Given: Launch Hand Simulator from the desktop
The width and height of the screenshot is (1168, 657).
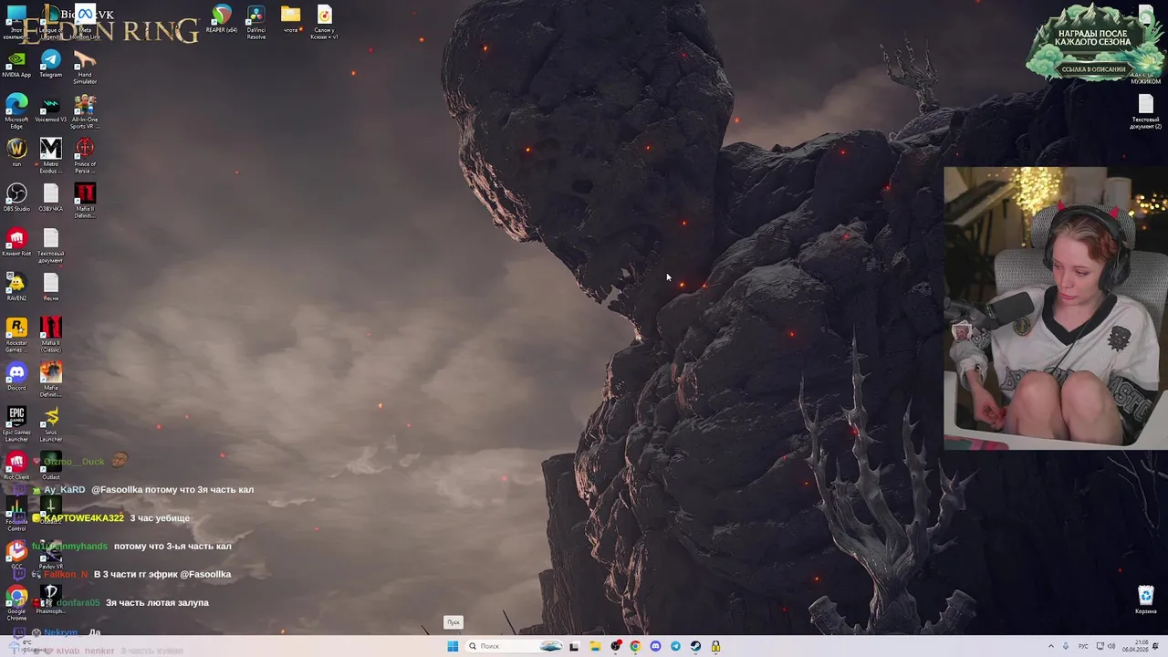Looking at the screenshot, I should click(85, 67).
